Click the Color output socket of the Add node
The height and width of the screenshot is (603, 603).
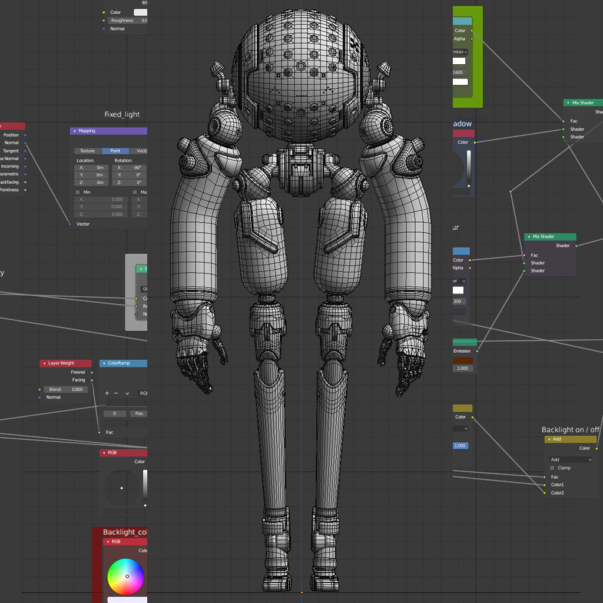point(597,448)
